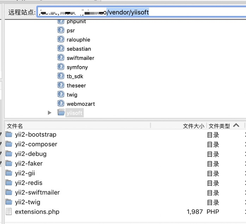Select the extensions.php file name
The image size is (246, 224).
[x=37, y=212]
